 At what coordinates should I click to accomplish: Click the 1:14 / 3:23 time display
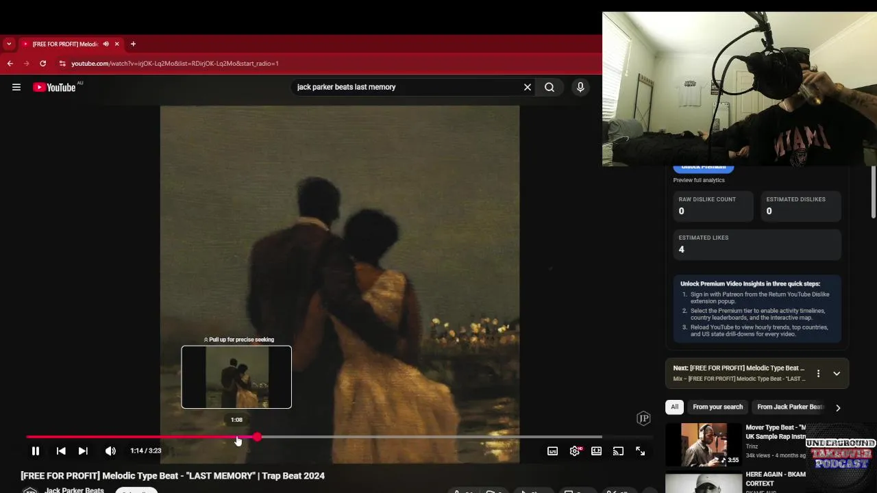point(146,451)
